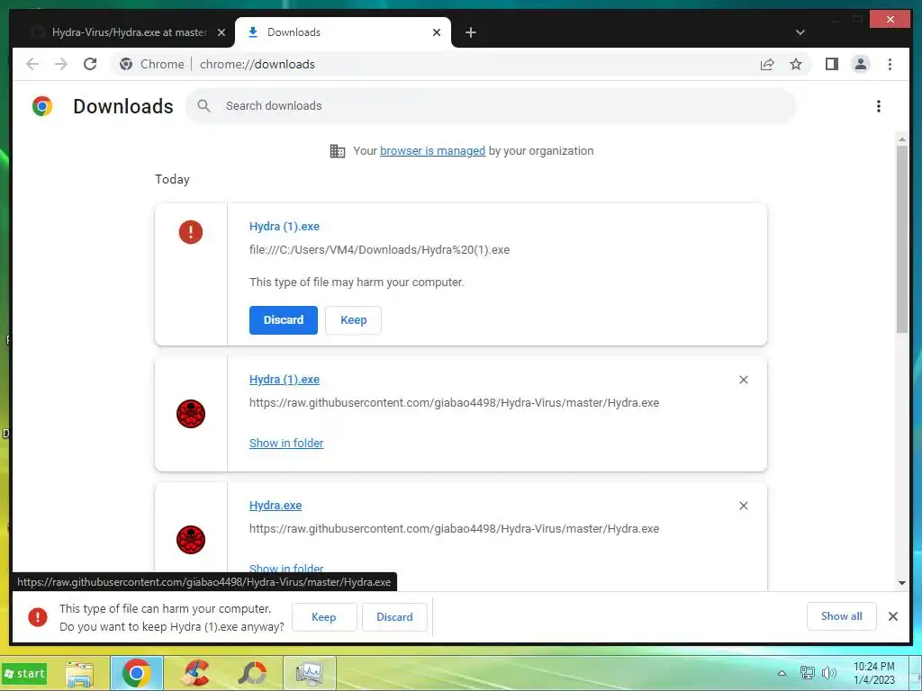Show hidden system tray icons

(782, 673)
